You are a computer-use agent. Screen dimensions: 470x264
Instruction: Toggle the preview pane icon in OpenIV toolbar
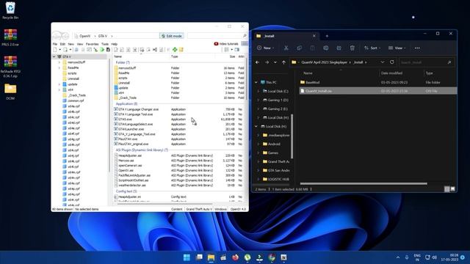[236, 50]
